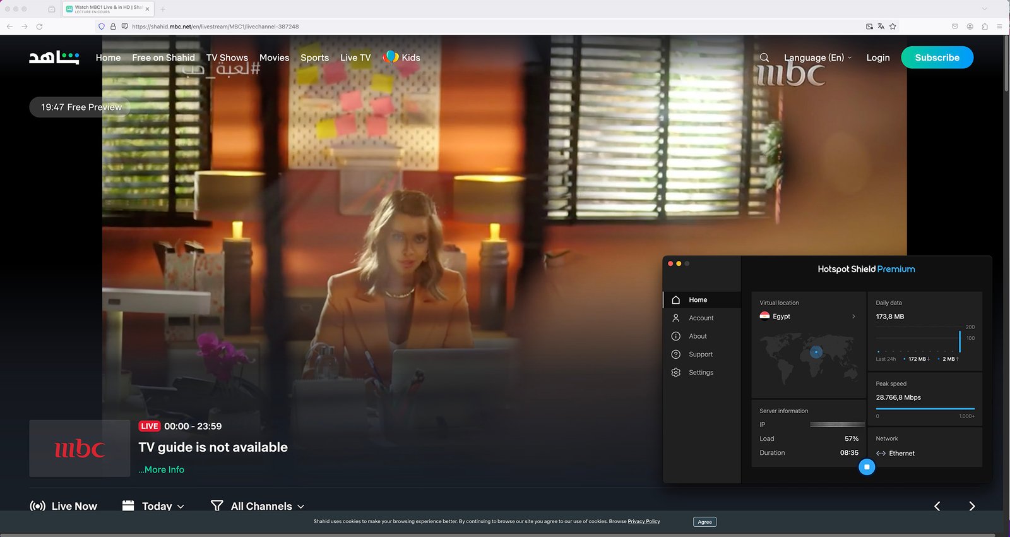Click the Settings gear icon in Hotspot Shield
Viewport: 1010px width, 537px height.
(676, 373)
